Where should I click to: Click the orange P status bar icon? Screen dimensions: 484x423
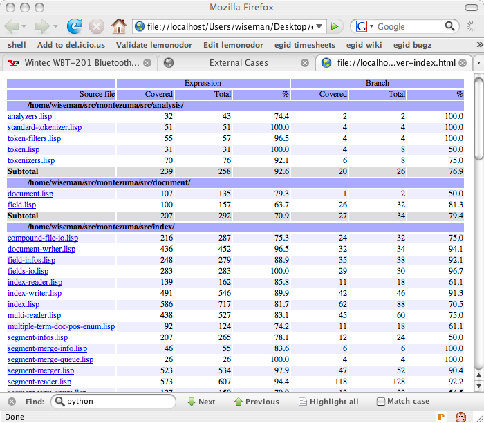coord(441,417)
